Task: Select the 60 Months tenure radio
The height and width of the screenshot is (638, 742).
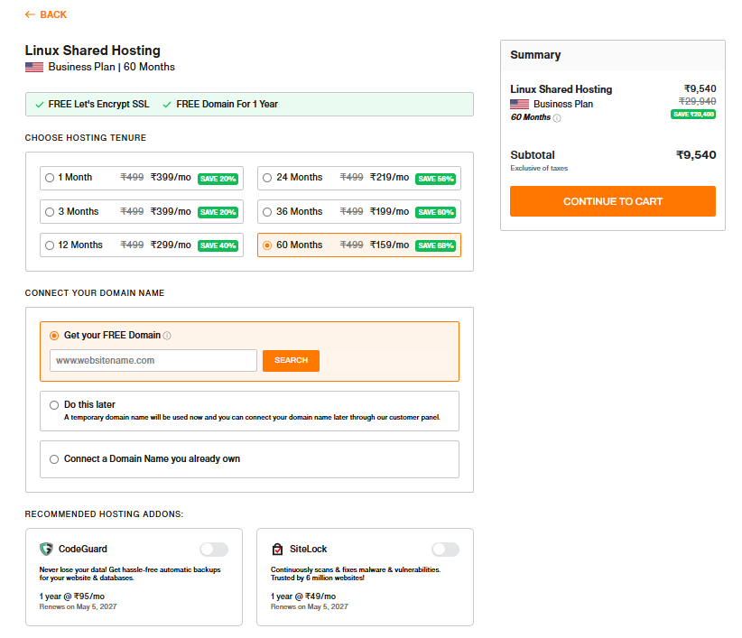Action: (267, 245)
